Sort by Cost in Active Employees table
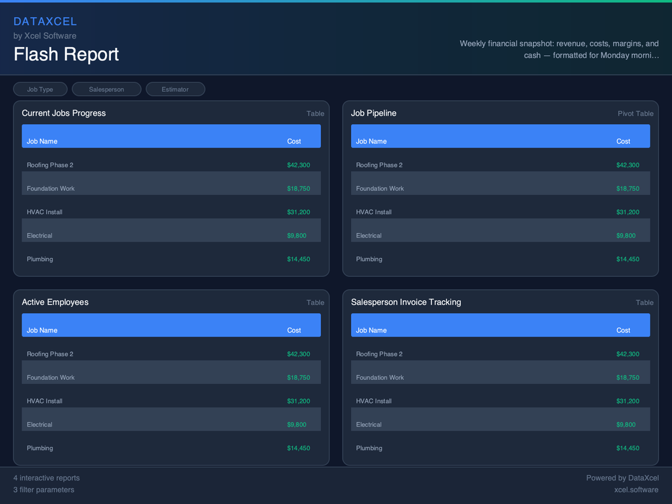 [294, 330]
